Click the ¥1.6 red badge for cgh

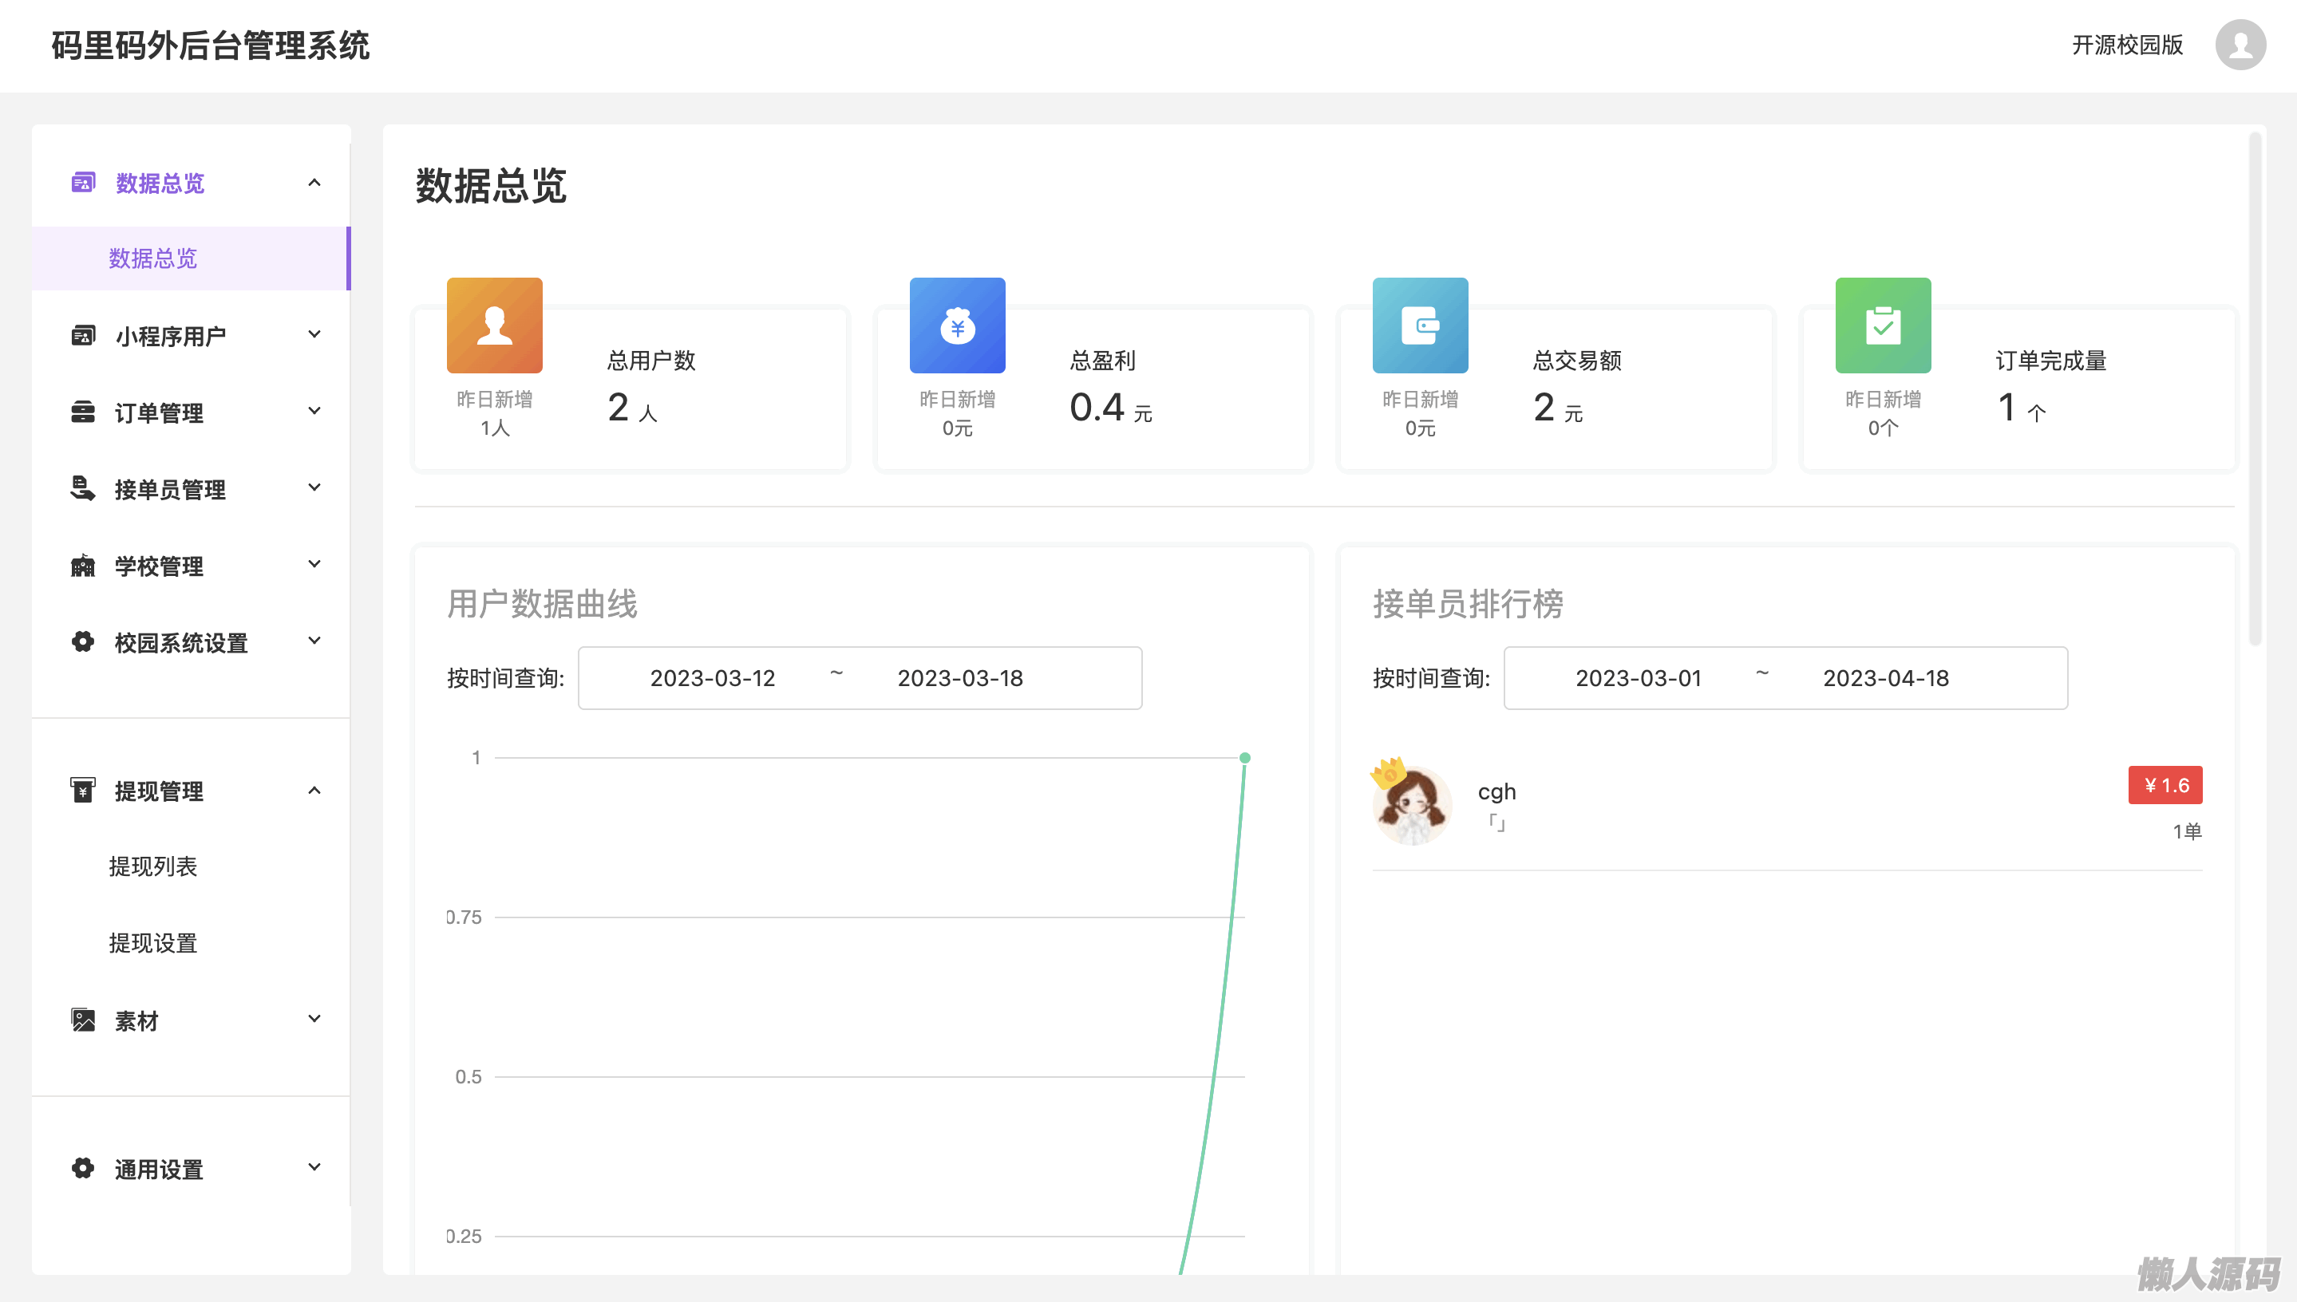(x=2165, y=785)
